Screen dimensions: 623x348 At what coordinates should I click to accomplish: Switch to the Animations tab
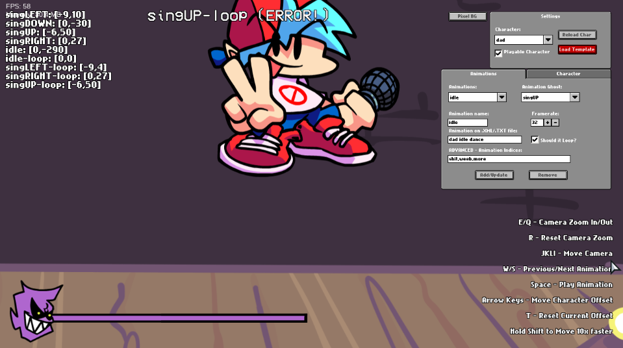(483, 73)
